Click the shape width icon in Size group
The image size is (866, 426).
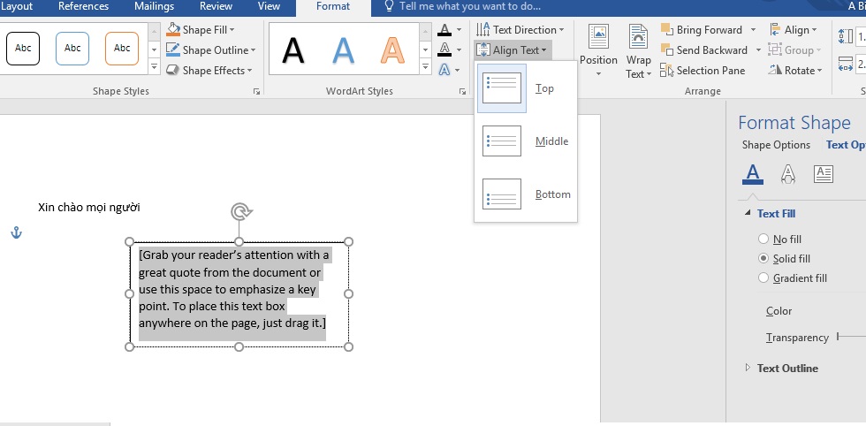[845, 64]
